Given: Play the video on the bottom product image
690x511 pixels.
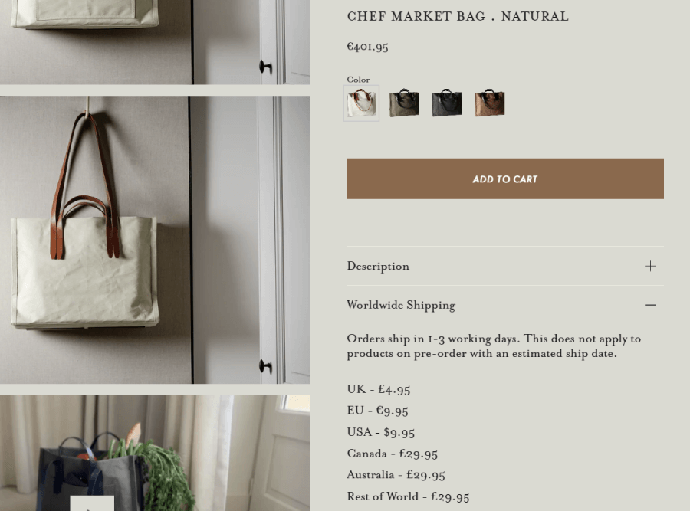Looking at the screenshot, I should tap(92, 503).
